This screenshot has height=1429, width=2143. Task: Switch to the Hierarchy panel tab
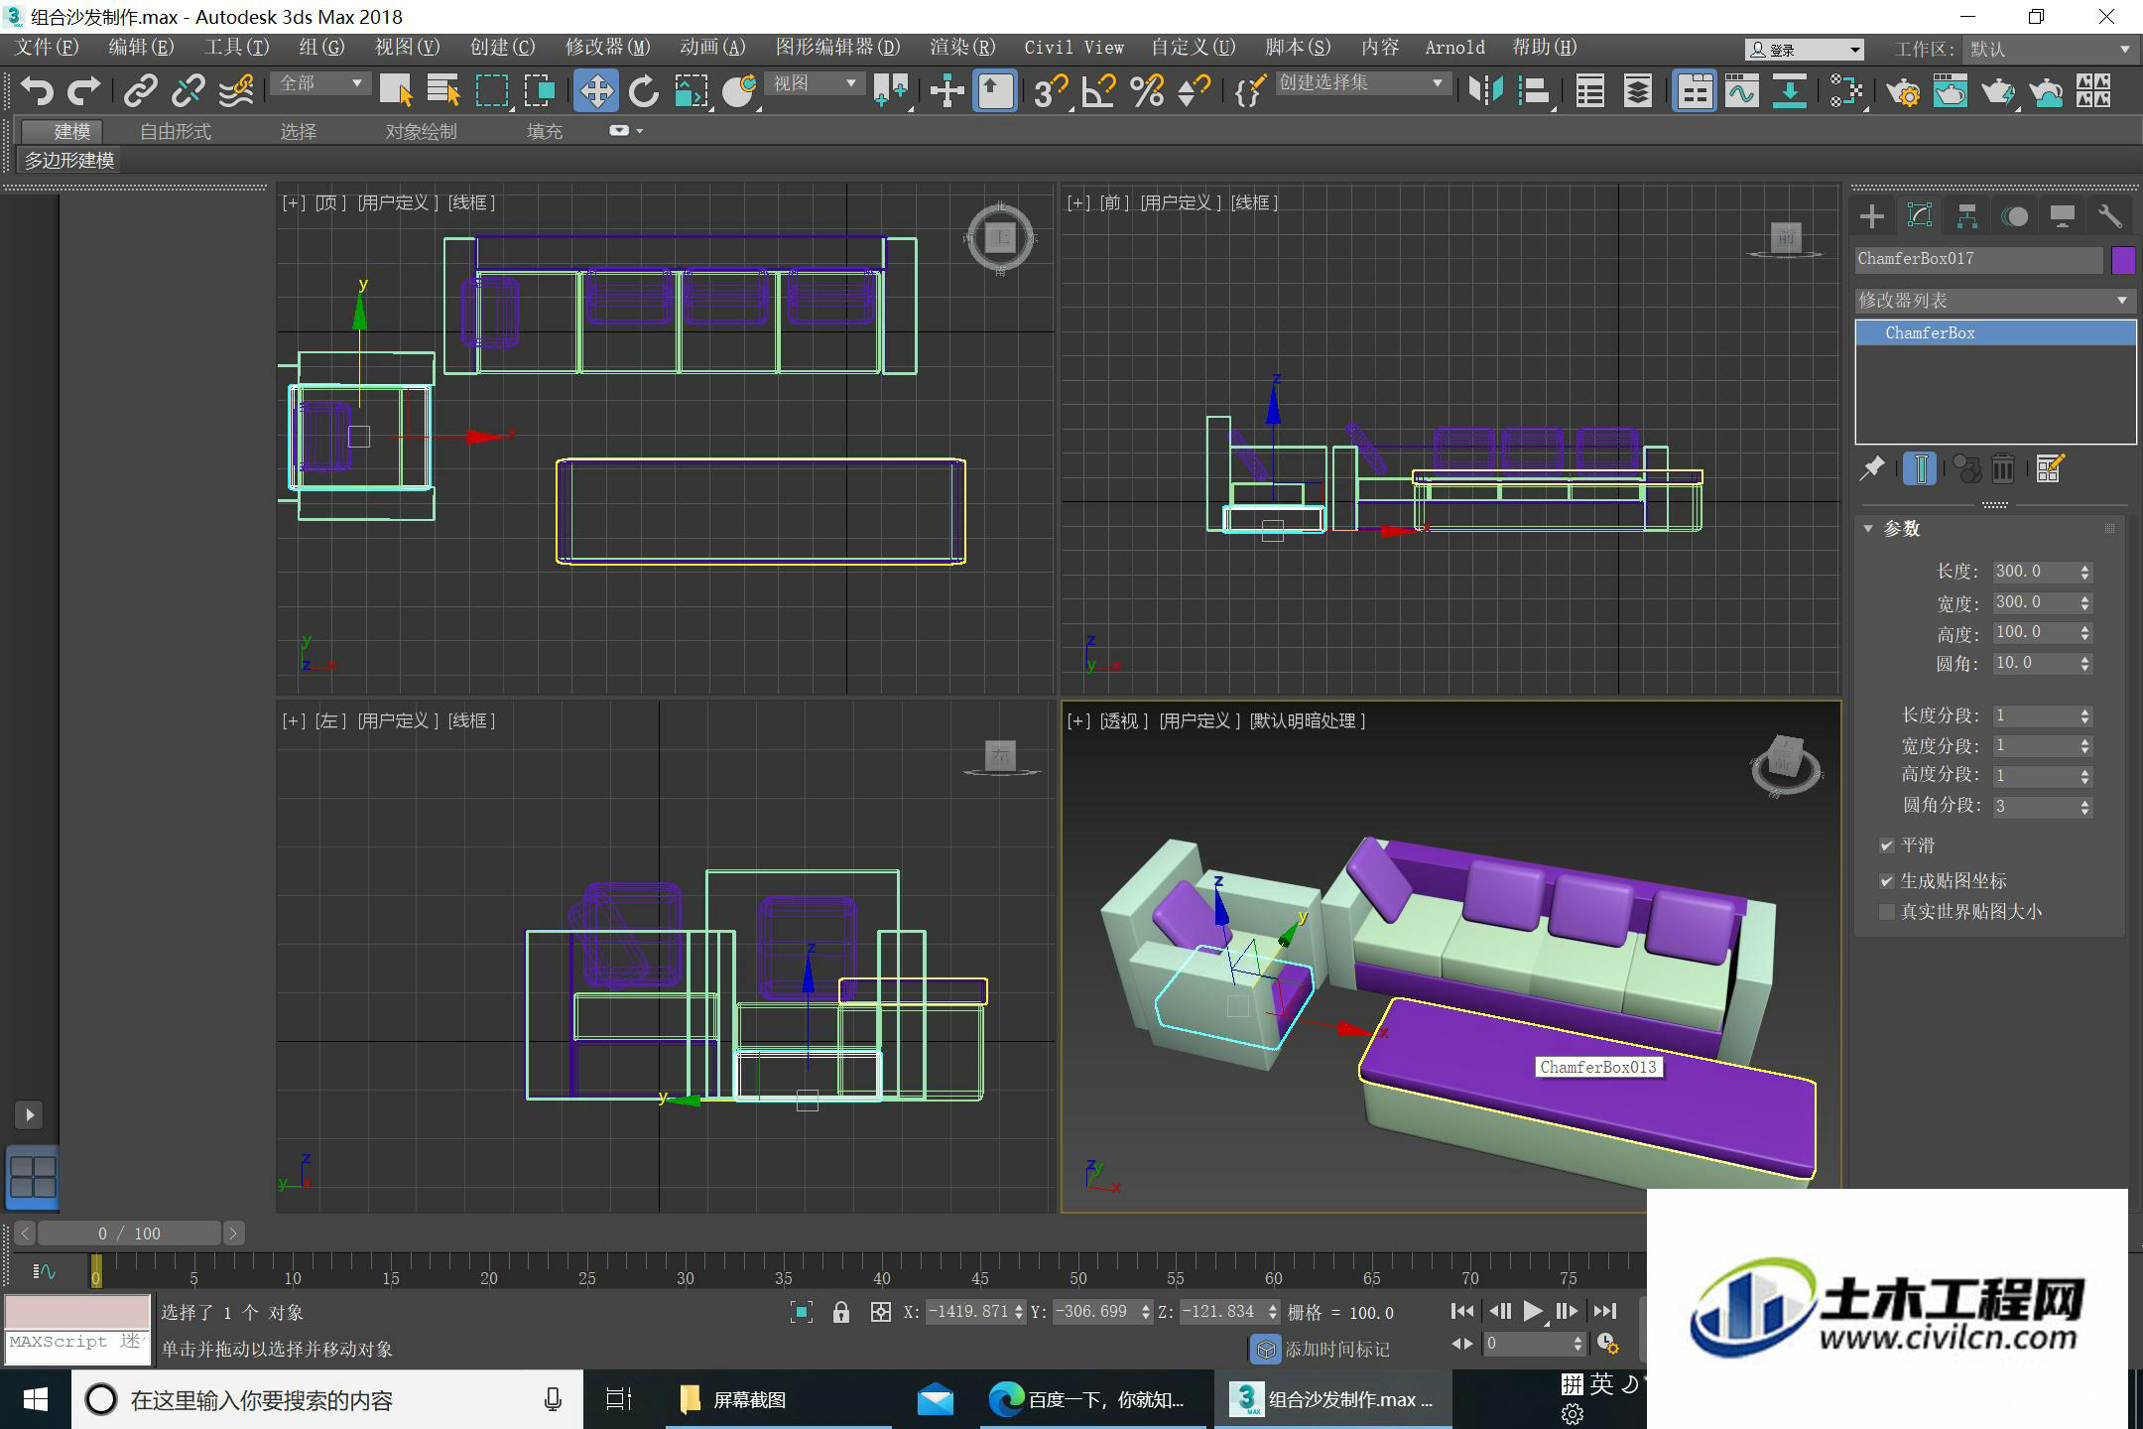point(1967,216)
